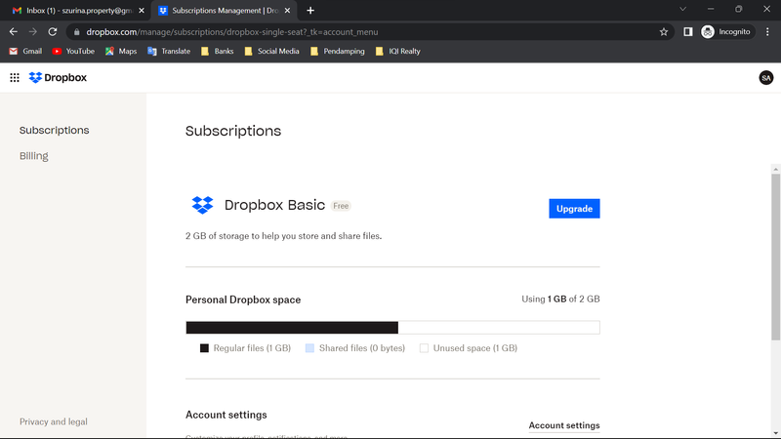Close the Subscriptions Management tab

pyautogui.click(x=287, y=11)
